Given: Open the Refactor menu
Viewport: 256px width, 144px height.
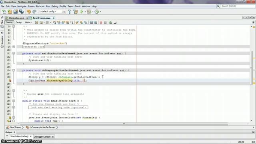Looking at the screenshot, I should pos(40,6).
